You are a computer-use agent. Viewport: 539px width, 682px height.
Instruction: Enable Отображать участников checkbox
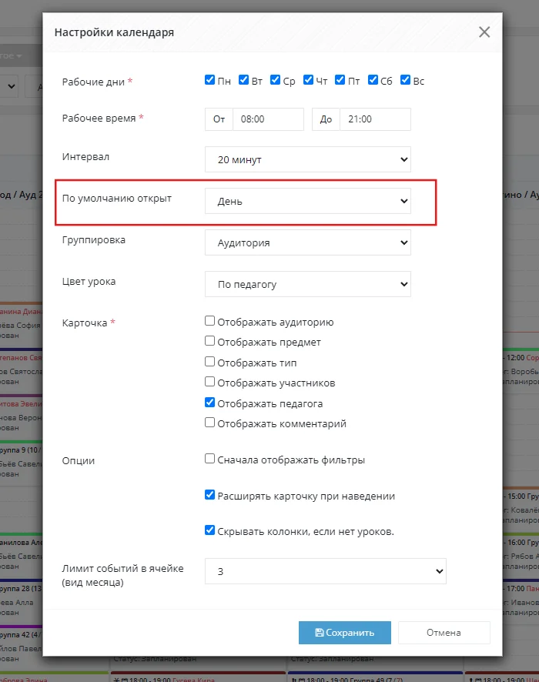tap(209, 382)
